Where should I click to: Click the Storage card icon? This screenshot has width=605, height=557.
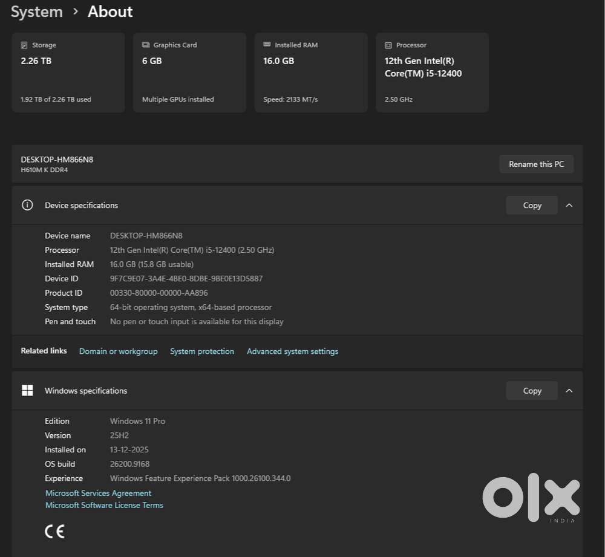(24, 45)
